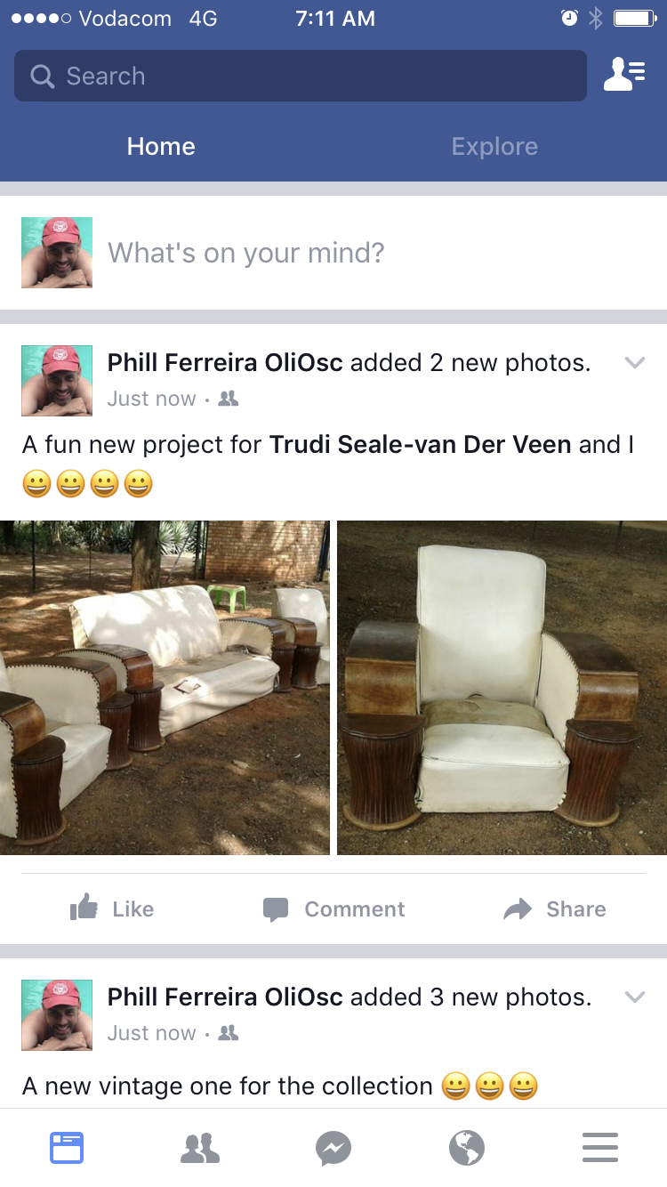Open Phill Ferreira OliOsc name on first post
Image resolution: width=667 pixels, height=1187 pixels.
(225, 362)
